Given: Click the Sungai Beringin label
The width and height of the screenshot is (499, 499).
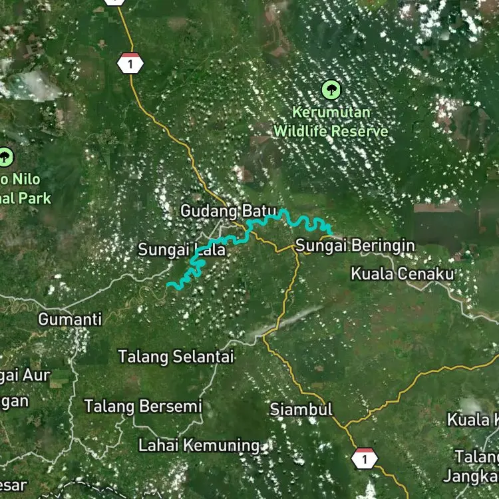Looking at the screenshot, I should click(x=355, y=246).
